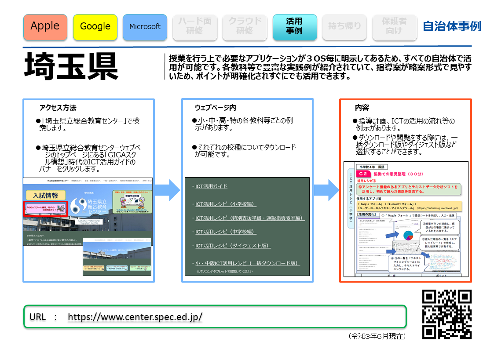Click the C2 label badge
The height and width of the screenshot is (349, 494).
363,174
